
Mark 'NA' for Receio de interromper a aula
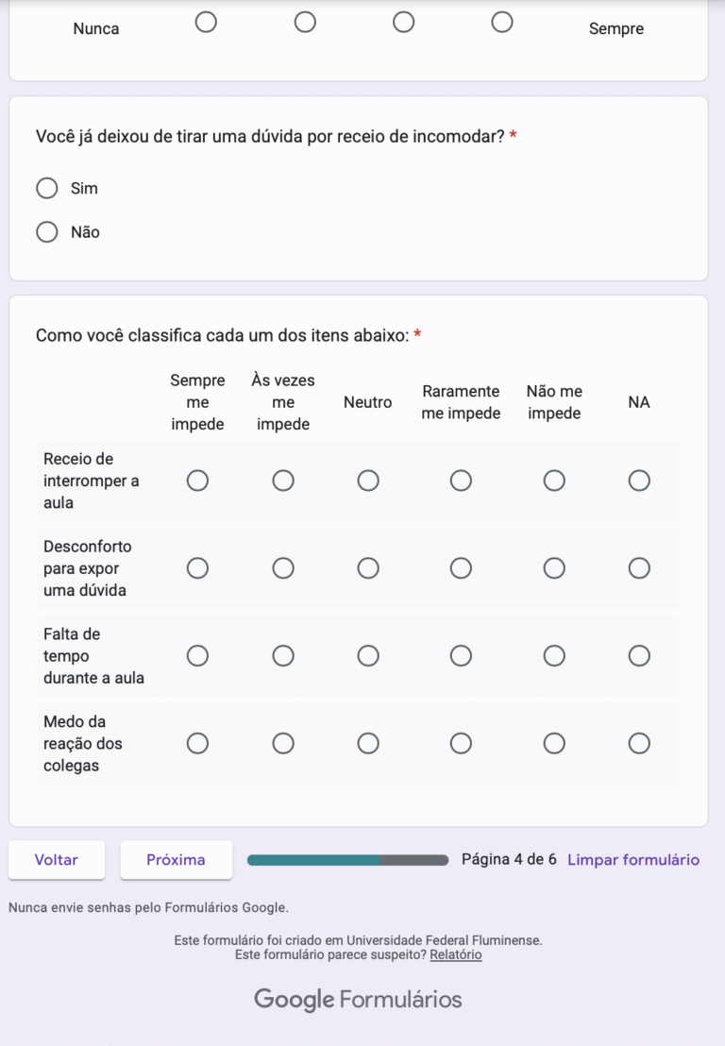point(639,481)
